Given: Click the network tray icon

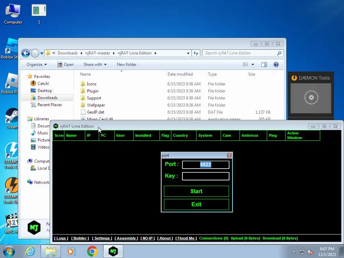Looking at the screenshot, I should pyautogui.click(x=302, y=252).
